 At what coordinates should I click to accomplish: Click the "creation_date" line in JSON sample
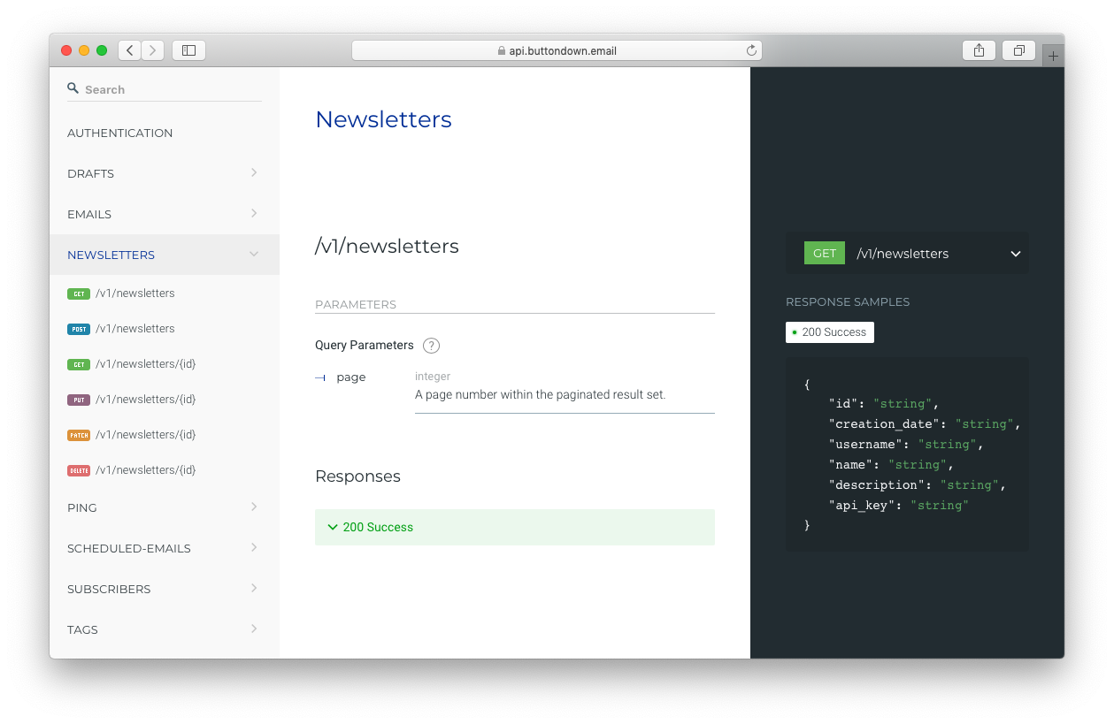coord(925,424)
